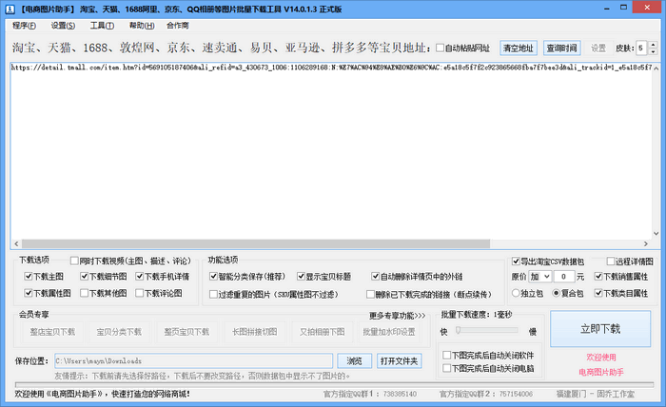
Task: Decrease the 皮肤 skin number with down arrow
Action: 654,51
